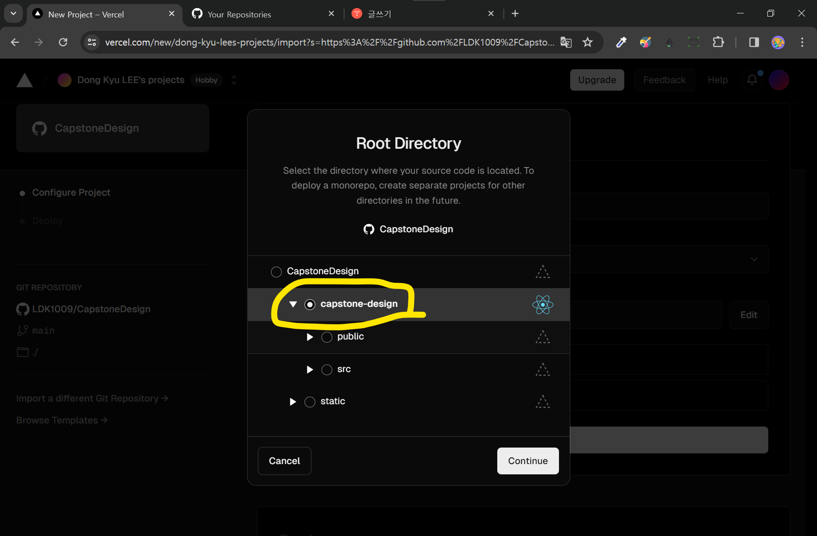Click the framework placeholder icon on public row
817x536 pixels.
[x=543, y=337]
